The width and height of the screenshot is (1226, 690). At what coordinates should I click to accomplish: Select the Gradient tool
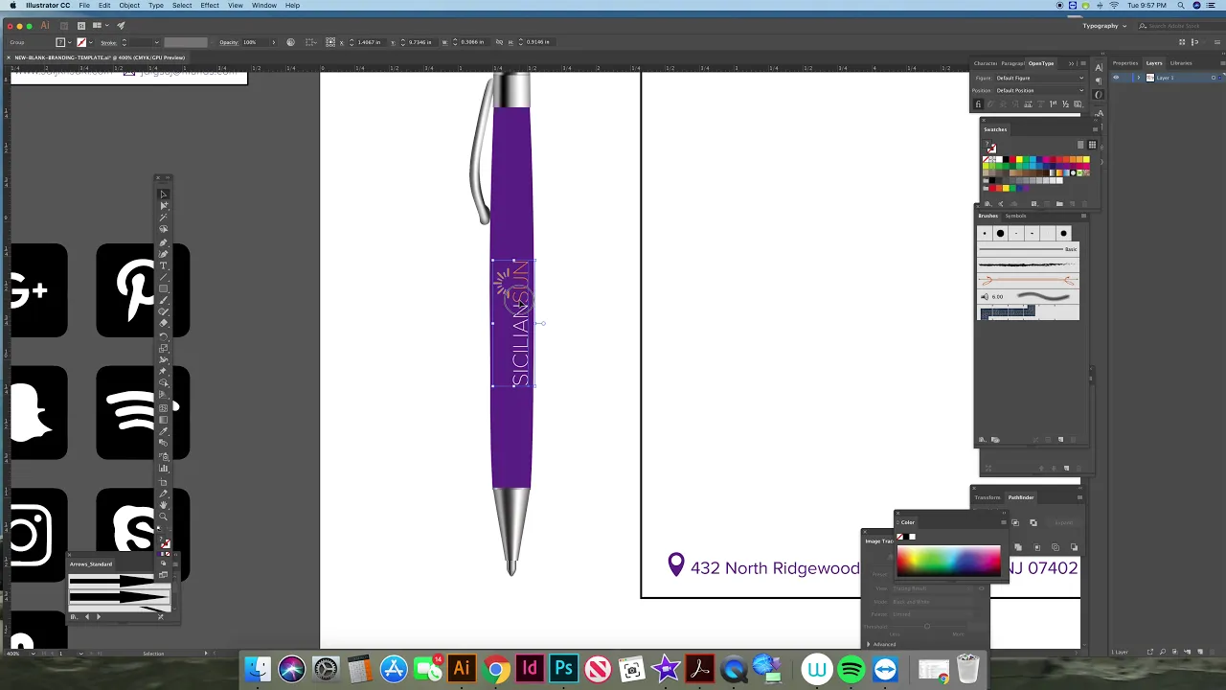coord(164,419)
